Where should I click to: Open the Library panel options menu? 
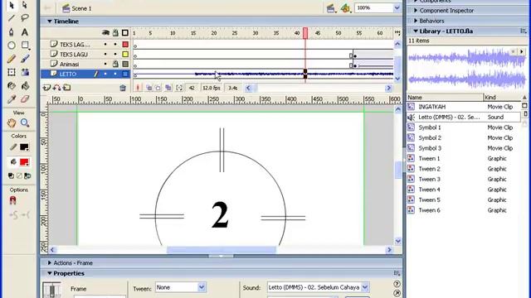pyautogui.click(x=524, y=31)
